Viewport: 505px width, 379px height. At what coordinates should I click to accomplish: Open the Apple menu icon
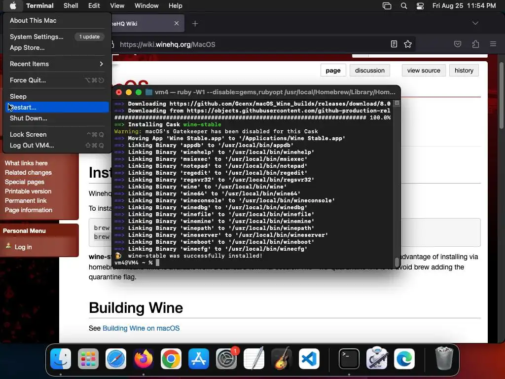click(x=12, y=5)
